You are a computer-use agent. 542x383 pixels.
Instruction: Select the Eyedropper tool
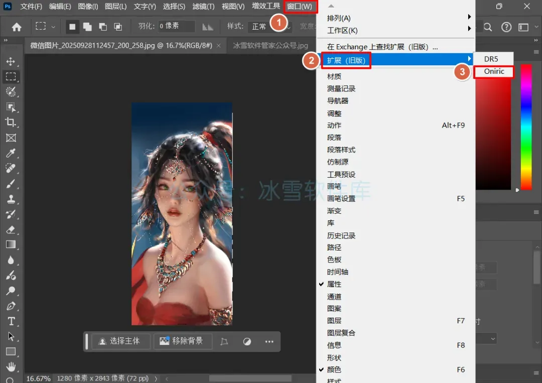click(11, 153)
